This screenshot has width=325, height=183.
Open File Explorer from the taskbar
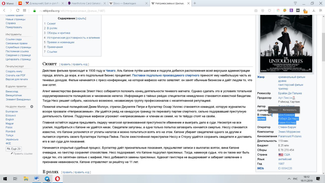[25, 179]
